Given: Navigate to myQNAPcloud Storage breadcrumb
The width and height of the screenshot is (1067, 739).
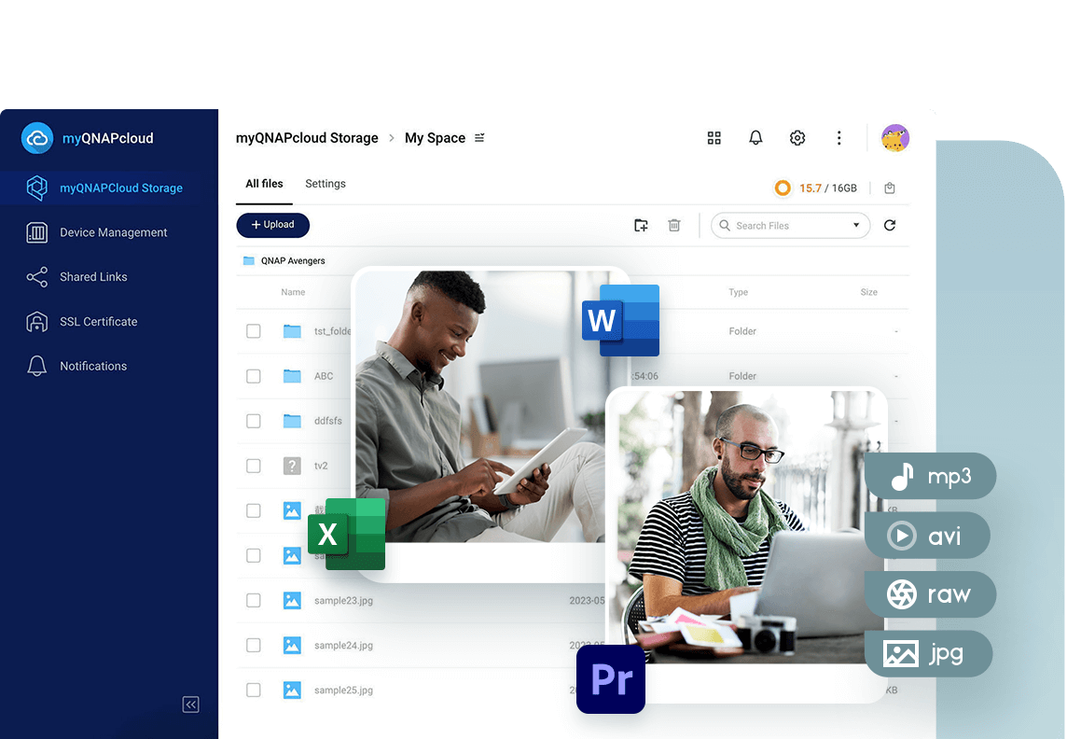Looking at the screenshot, I should [307, 138].
